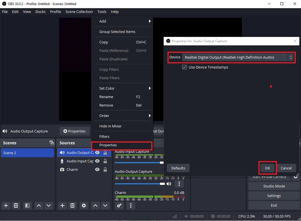Open Charm mixer options via ellipsis icon
Viewport: 301px width, 221px height.
coord(130,205)
